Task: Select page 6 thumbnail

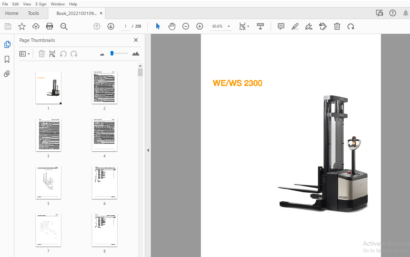Action: tap(104, 183)
